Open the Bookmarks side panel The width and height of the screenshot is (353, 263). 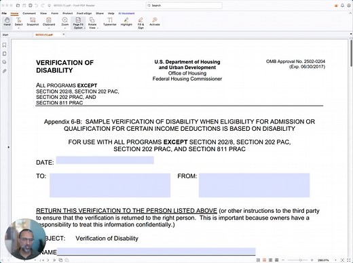(4, 45)
